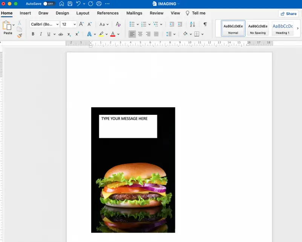Align text right
Image resolution: width=302 pixels, height=242 pixels.
[148, 34]
